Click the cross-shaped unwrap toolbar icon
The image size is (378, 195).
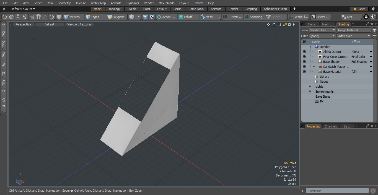38,17
